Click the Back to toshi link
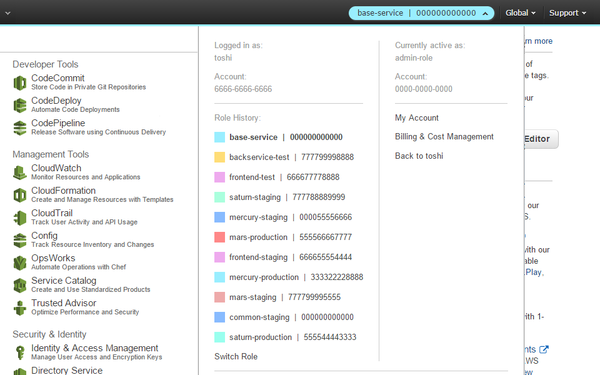 pos(419,156)
